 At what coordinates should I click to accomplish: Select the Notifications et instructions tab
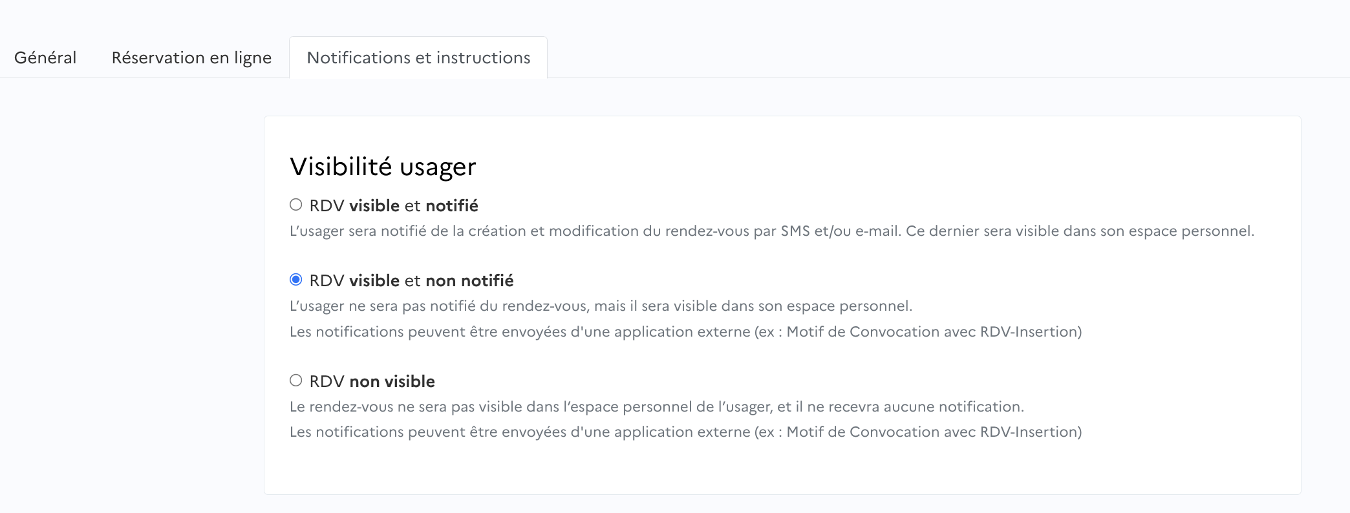[418, 58]
